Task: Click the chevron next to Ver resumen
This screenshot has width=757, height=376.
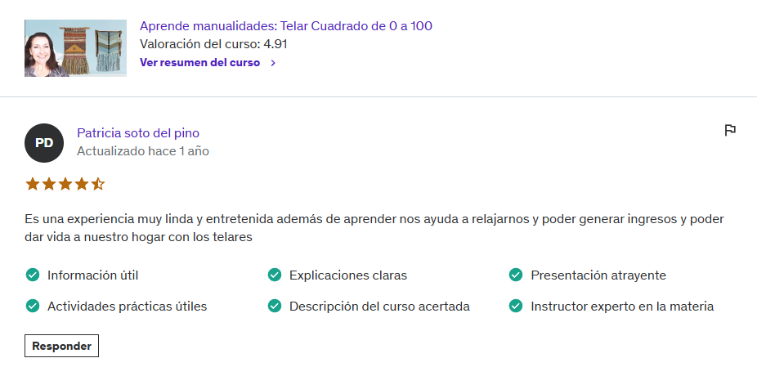Action: coord(273,63)
